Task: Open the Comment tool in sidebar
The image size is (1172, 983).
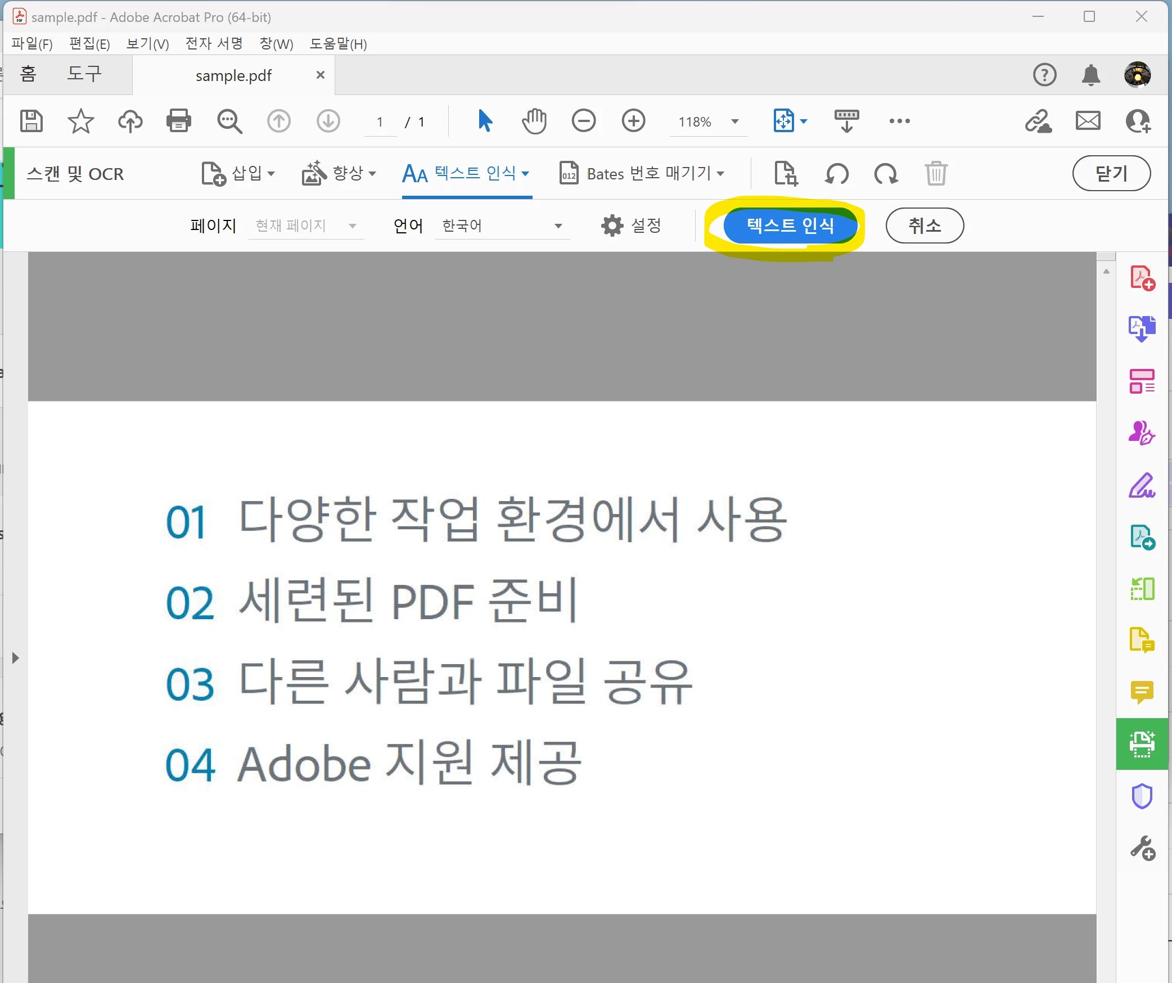Action: pos(1142,692)
